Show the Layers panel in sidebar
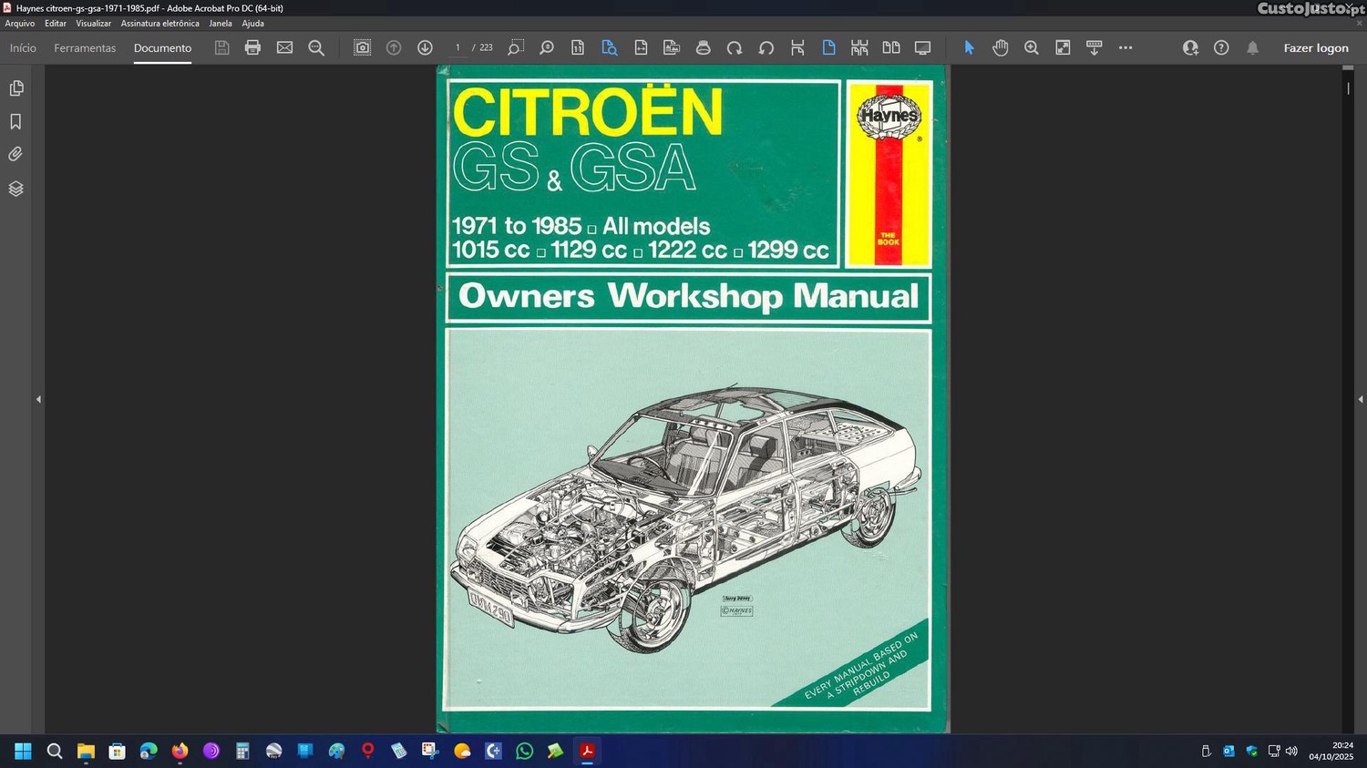Image resolution: width=1367 pixels, height=768 pixels. (15, 189)
